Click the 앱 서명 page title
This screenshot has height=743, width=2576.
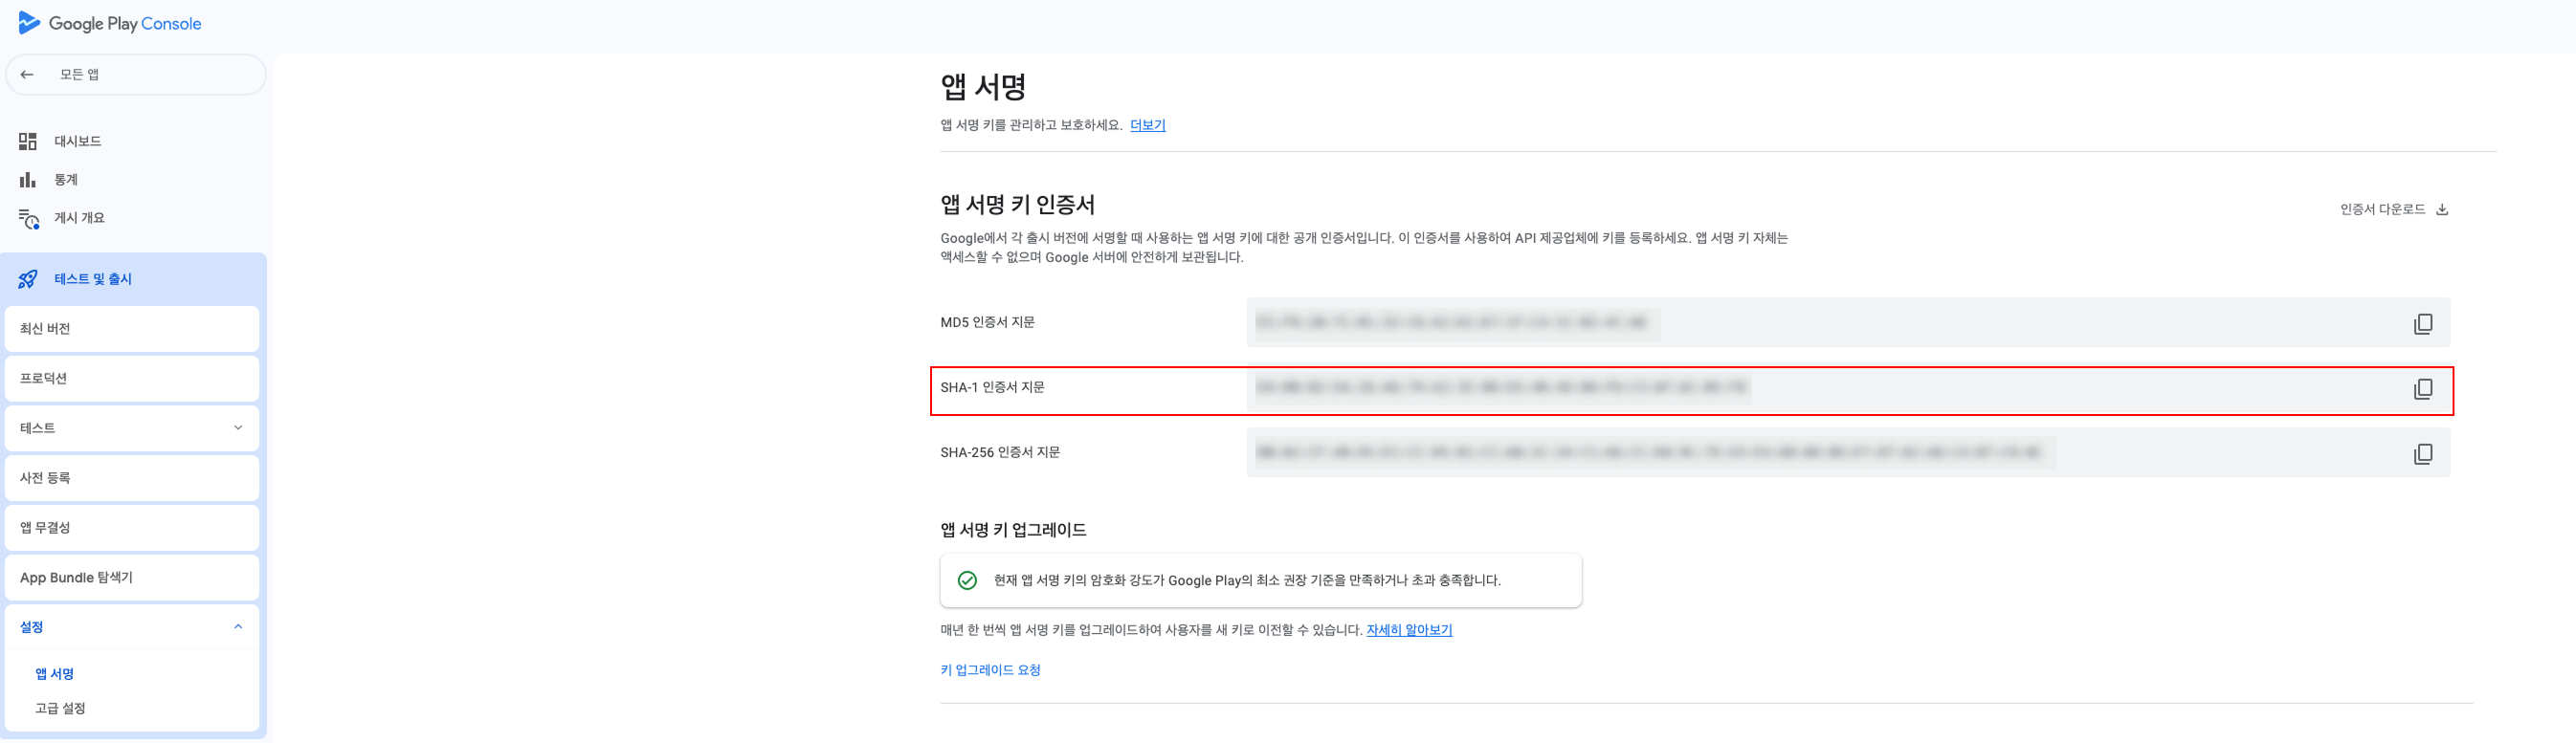click(983, 87)
